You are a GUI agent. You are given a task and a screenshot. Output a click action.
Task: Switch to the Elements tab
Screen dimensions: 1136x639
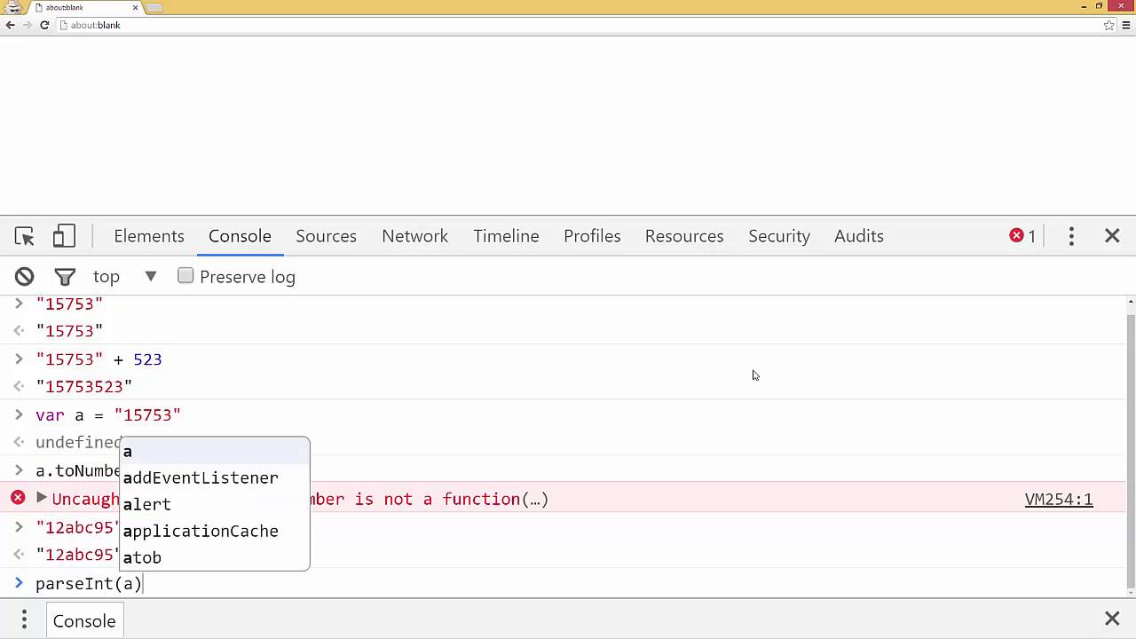[x=149, y=236]
